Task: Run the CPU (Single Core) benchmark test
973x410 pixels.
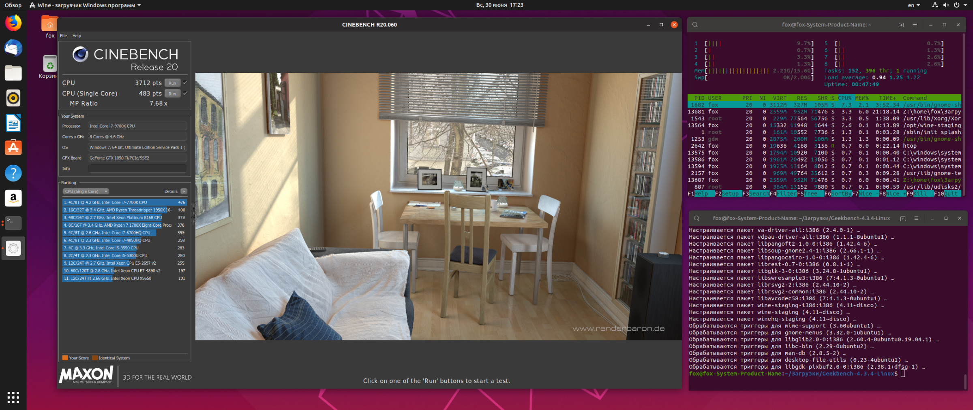Action: (x=172, y=93)
